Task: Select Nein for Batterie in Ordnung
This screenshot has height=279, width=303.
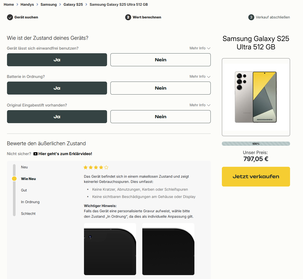Action: click(160, 88)
